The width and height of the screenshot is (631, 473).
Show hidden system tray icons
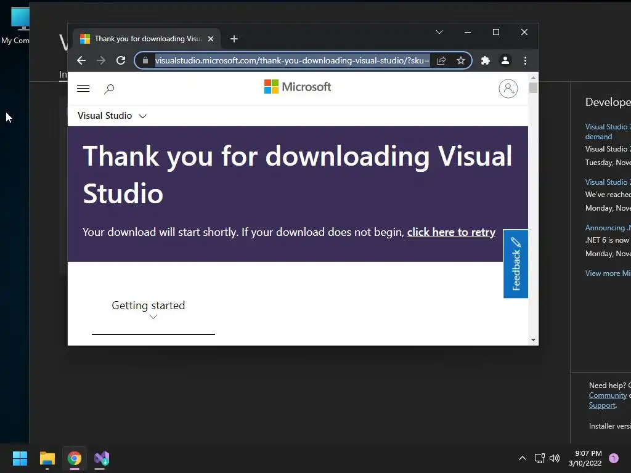[x=523, y=458]
